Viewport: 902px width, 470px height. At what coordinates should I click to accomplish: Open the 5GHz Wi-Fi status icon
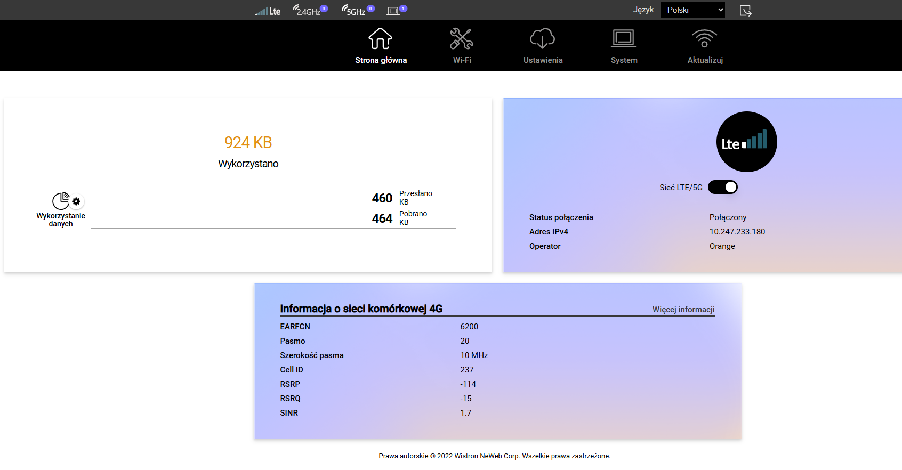click(358, 10)
